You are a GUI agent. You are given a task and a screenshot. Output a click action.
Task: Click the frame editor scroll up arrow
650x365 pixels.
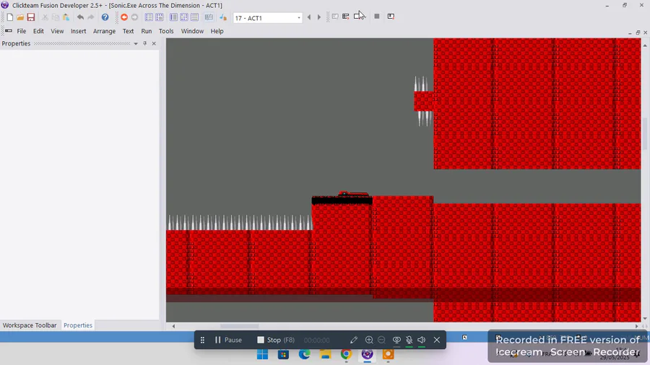pyautogui.click(x=645, y=45)
